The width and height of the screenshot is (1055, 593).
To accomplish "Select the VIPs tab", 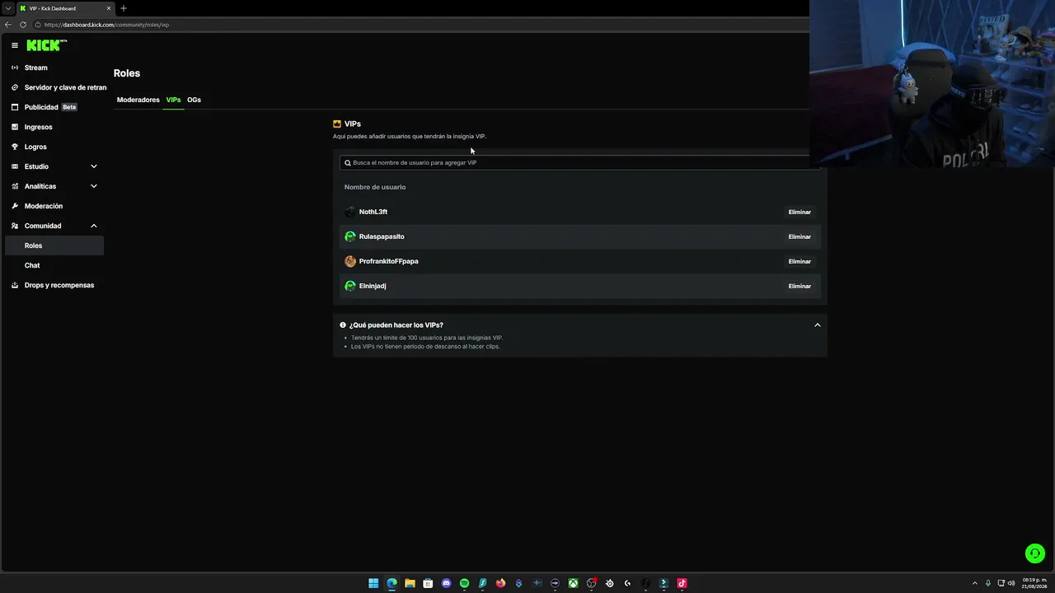I will (173, 100).
